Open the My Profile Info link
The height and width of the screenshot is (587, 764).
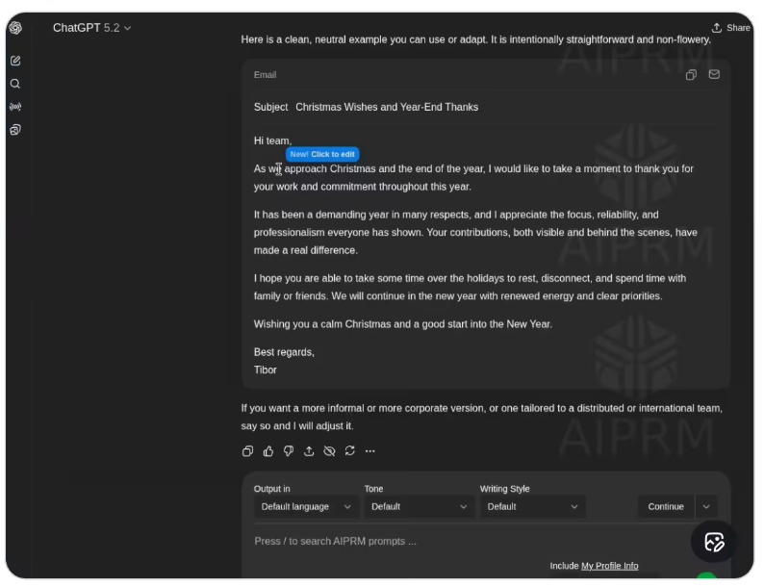click(609, 566)
